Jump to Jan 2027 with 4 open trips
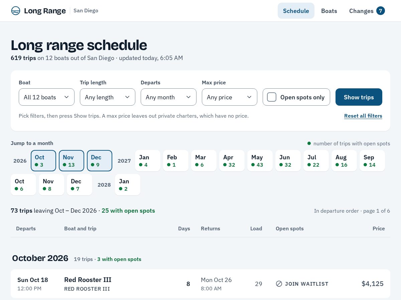This screenshot has width=401, height=300. click(x=148, y=161)
